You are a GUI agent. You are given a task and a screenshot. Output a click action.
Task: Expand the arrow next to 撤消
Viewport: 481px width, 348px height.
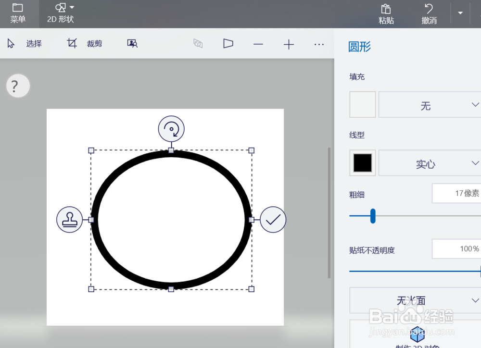[460, 13]
